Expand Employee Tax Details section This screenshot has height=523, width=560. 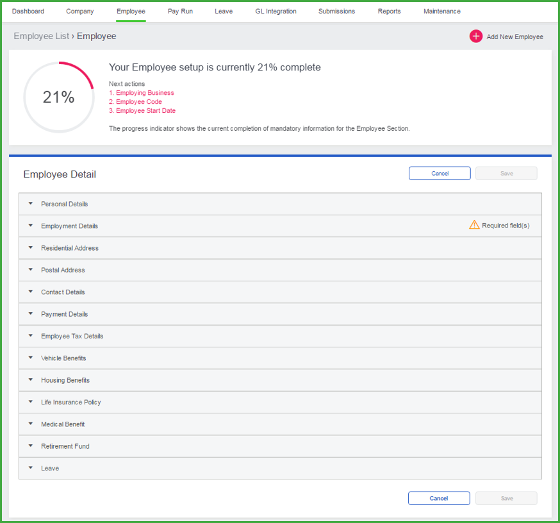(x=72, y=336)
